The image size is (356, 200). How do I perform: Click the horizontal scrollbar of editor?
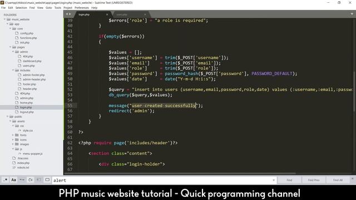point(180,174)
